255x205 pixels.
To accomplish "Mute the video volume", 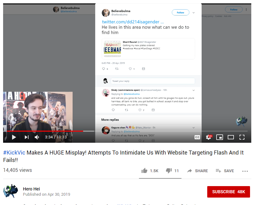I will pyautogui.click(x=37, y=137).
